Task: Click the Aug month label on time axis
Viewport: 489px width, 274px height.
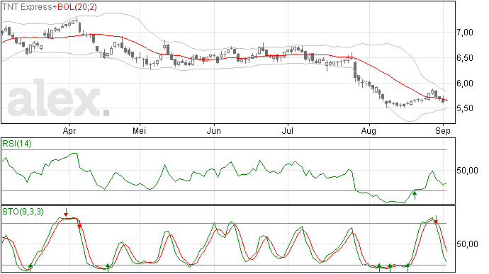Action: tap(369, 130)
